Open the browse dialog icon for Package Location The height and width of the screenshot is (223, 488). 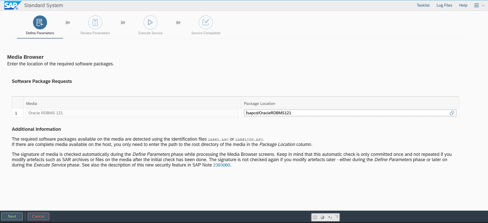(452, 113)
